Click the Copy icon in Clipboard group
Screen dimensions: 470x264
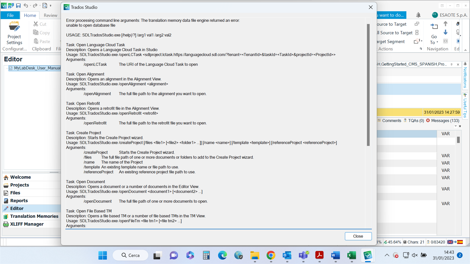[x=36, y=33]
